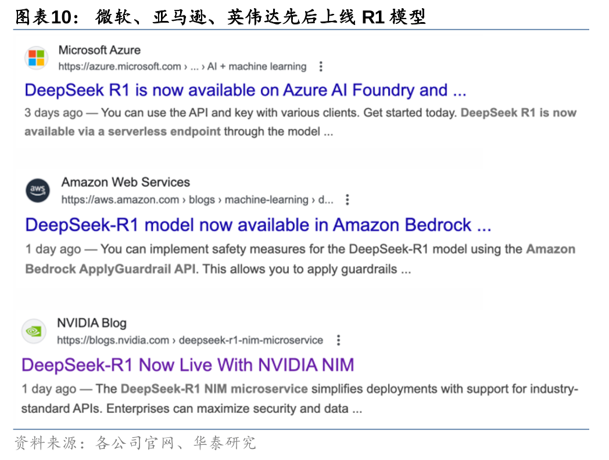Click the 'Amazon Web Services' site name

pyautogui.click(x=126, y=182)
